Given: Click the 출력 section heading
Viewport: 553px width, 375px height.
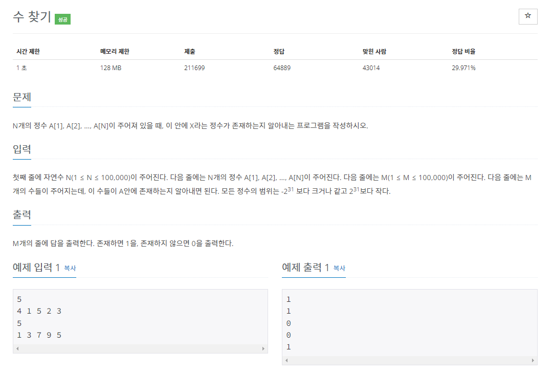Looking at the screenshot, I should coord(22,214).
